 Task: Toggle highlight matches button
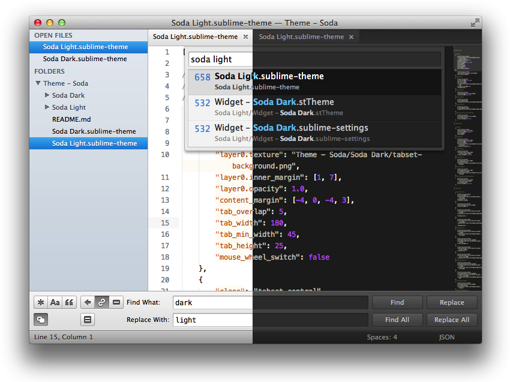[88, 320]
